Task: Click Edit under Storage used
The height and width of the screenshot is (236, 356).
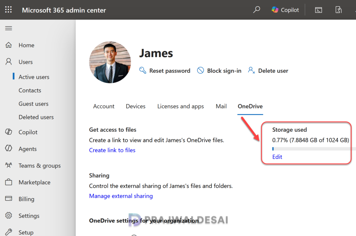Action: (x=277, y=157)
